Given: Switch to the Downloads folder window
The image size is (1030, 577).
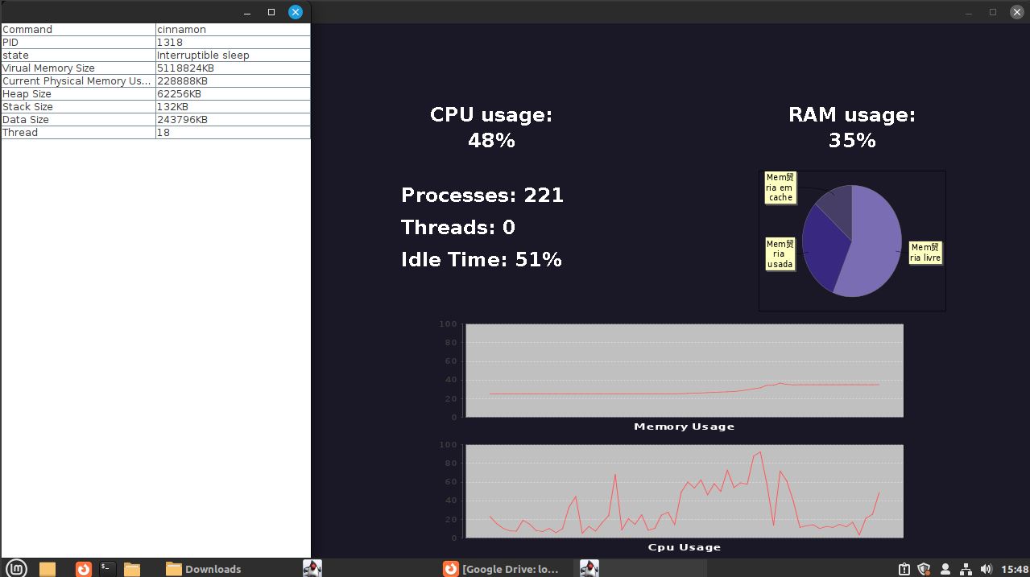Looking at the screenshot, I should click(204, 568).
